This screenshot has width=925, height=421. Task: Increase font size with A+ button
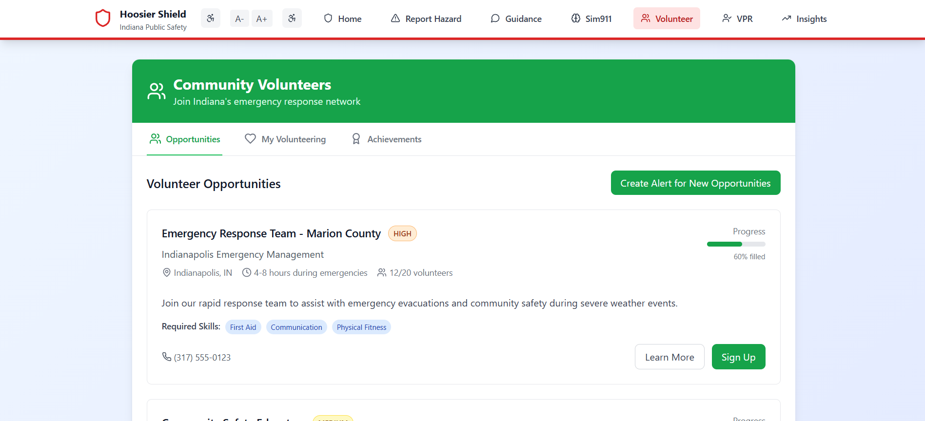tap(262, 19)
